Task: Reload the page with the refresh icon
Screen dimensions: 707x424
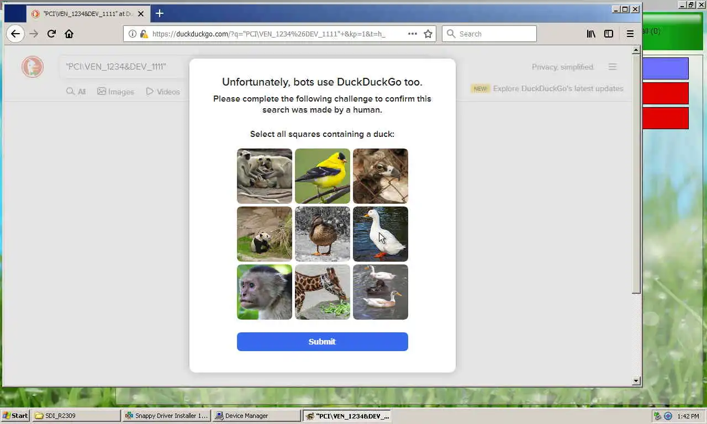Action: click(x=51, y=34)
